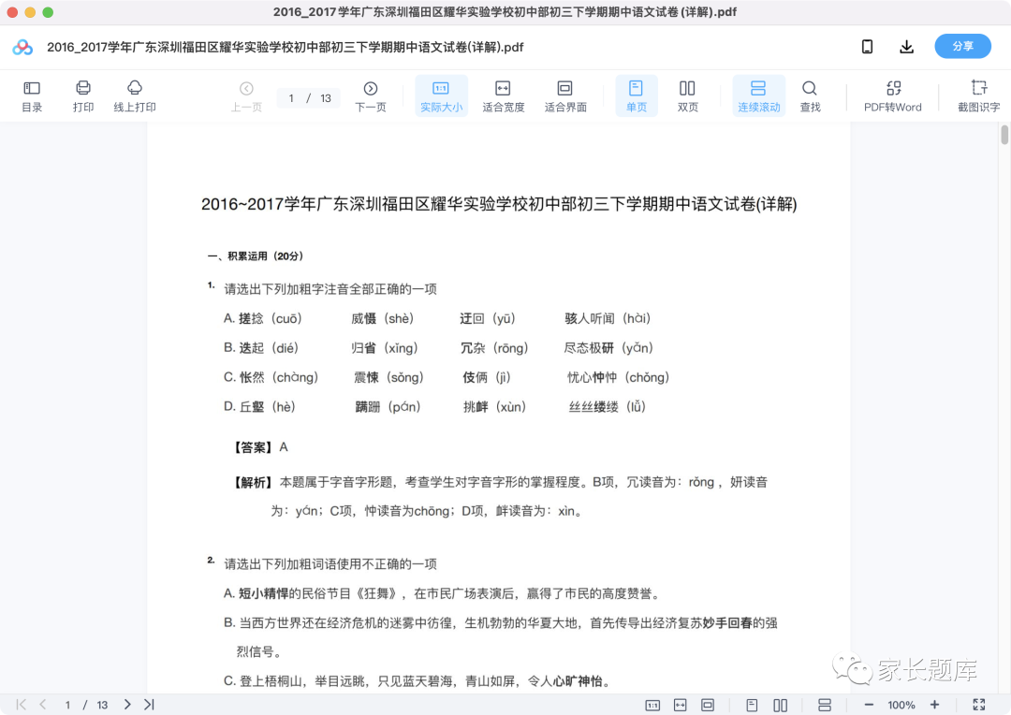Click the 分享 share button

(962, 47)
